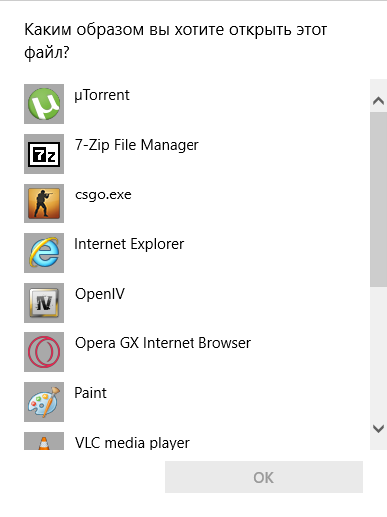This screenshot has height=517, width=387.
Task: Click the scrollbar up arrow
Action: (x=378, y=100)
